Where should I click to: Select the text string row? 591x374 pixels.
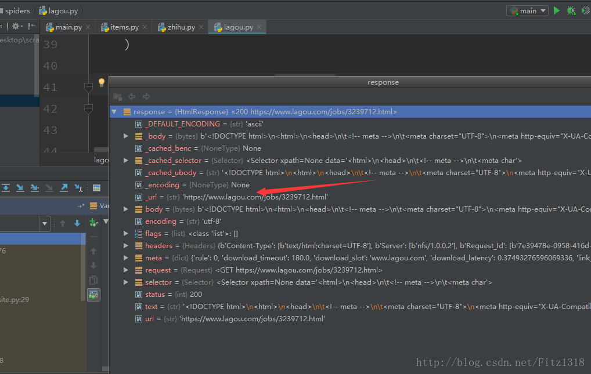pos(350,307)
